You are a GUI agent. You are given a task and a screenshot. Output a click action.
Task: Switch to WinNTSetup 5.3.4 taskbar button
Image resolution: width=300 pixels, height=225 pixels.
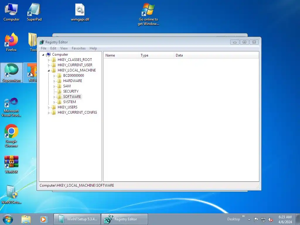point(77,219)
